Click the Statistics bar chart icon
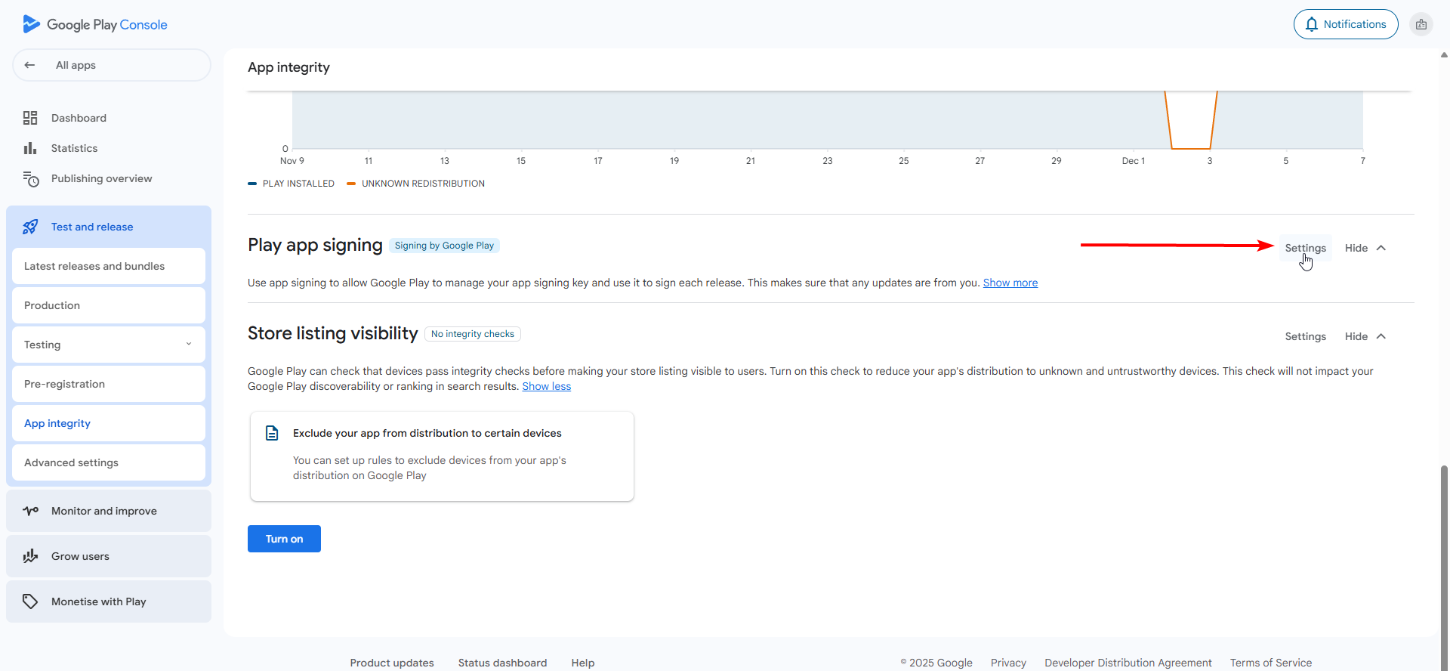 (x=30, y=148)
